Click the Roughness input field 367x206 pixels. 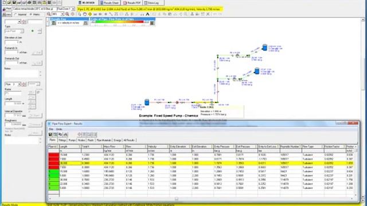click(13, 125)
